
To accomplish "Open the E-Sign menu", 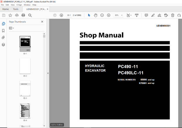I will click(19, 5).
